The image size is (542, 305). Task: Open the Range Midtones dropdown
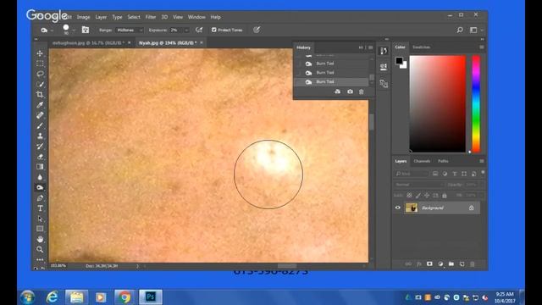coord(130,30)
